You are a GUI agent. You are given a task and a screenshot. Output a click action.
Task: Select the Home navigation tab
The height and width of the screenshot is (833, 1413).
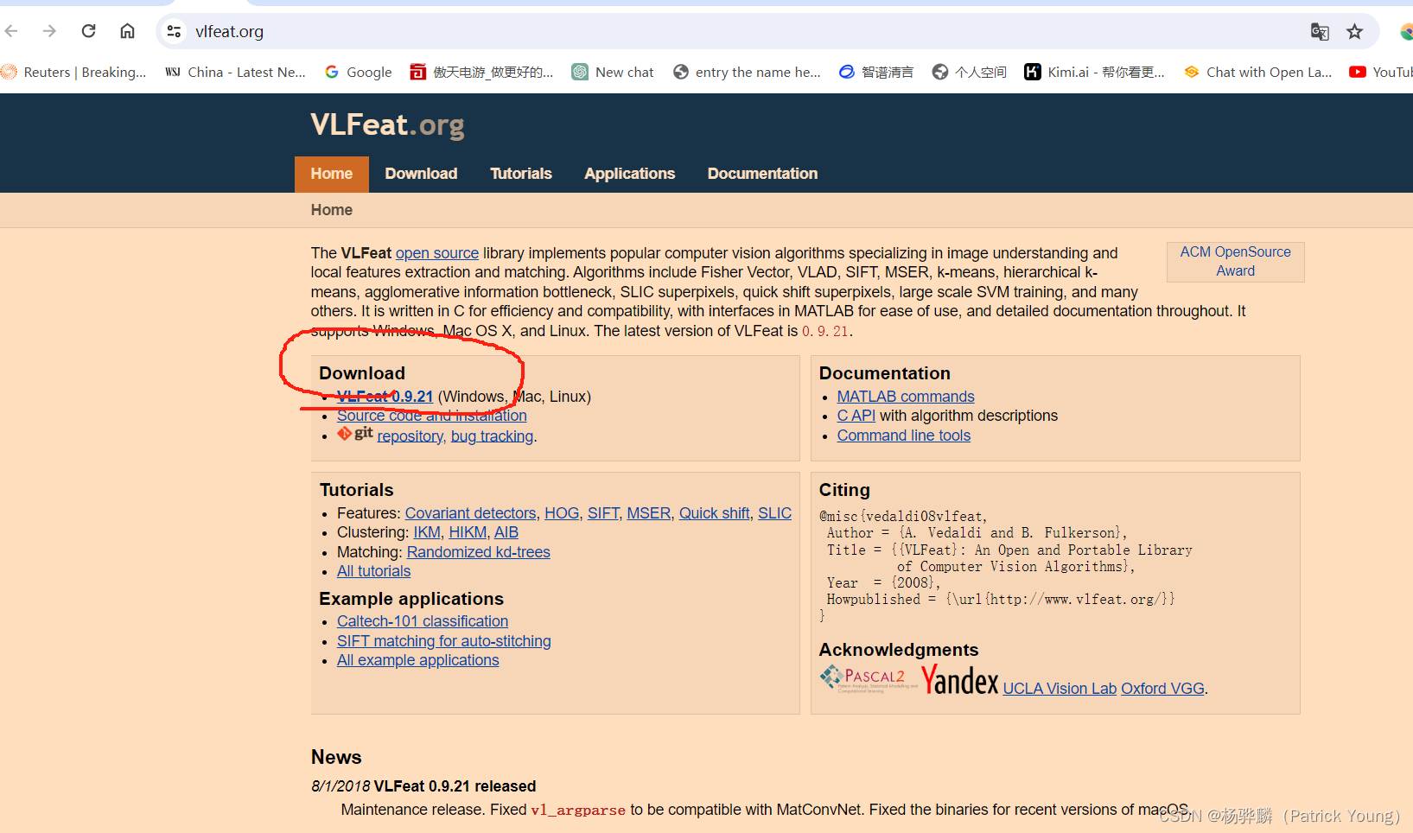pyautogui.click(x=332, y=174)
